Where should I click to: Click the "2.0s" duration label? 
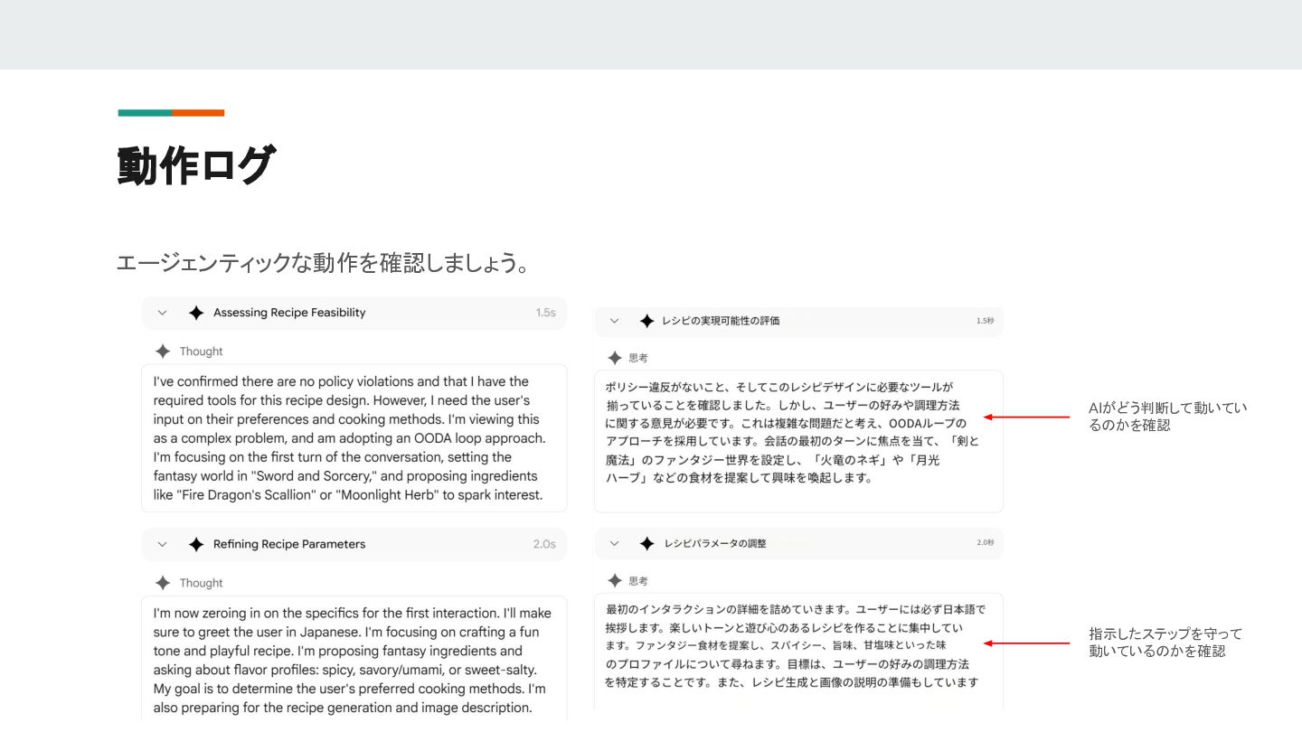[544, 544]
